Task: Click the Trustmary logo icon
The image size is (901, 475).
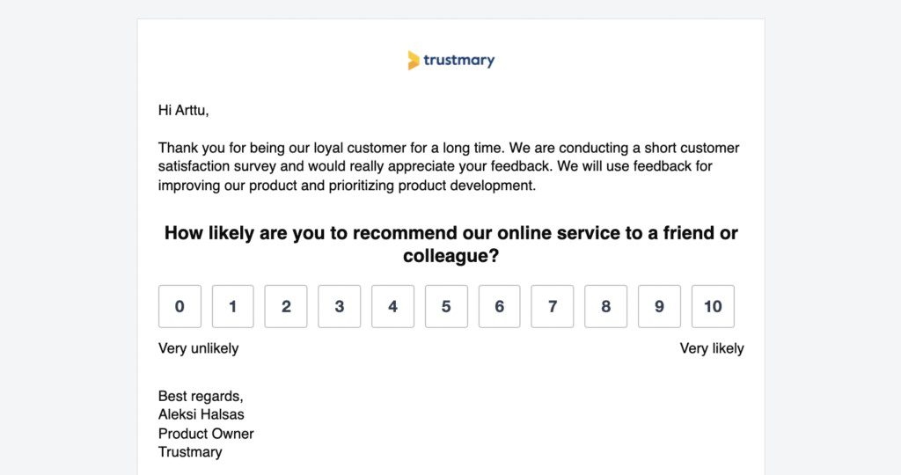Action: pyautogui.click(x=414, y=61)
